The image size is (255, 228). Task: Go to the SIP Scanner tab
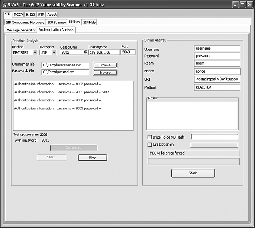pyautogui.click(x=57, y=23)
